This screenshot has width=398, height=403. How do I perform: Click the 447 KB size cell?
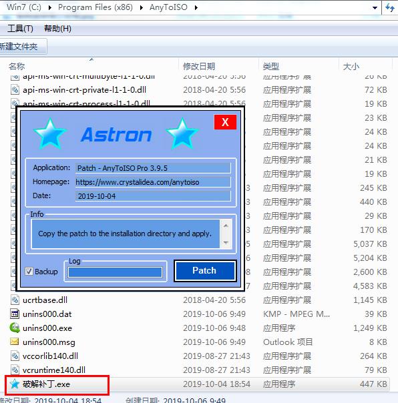pos(373,384)
